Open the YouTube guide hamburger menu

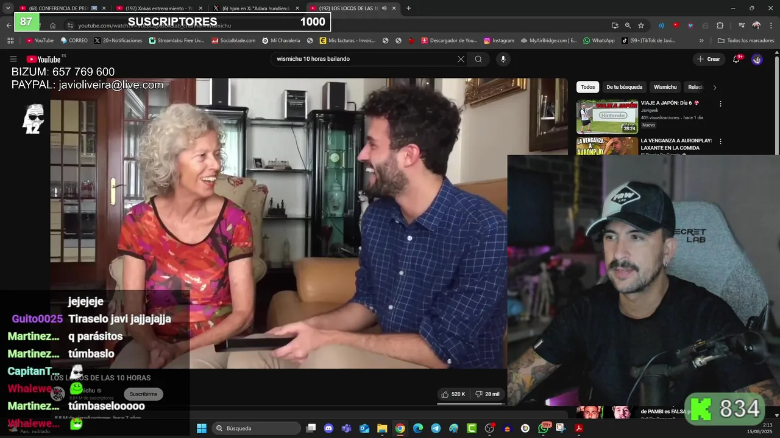(x=13, y=59)
